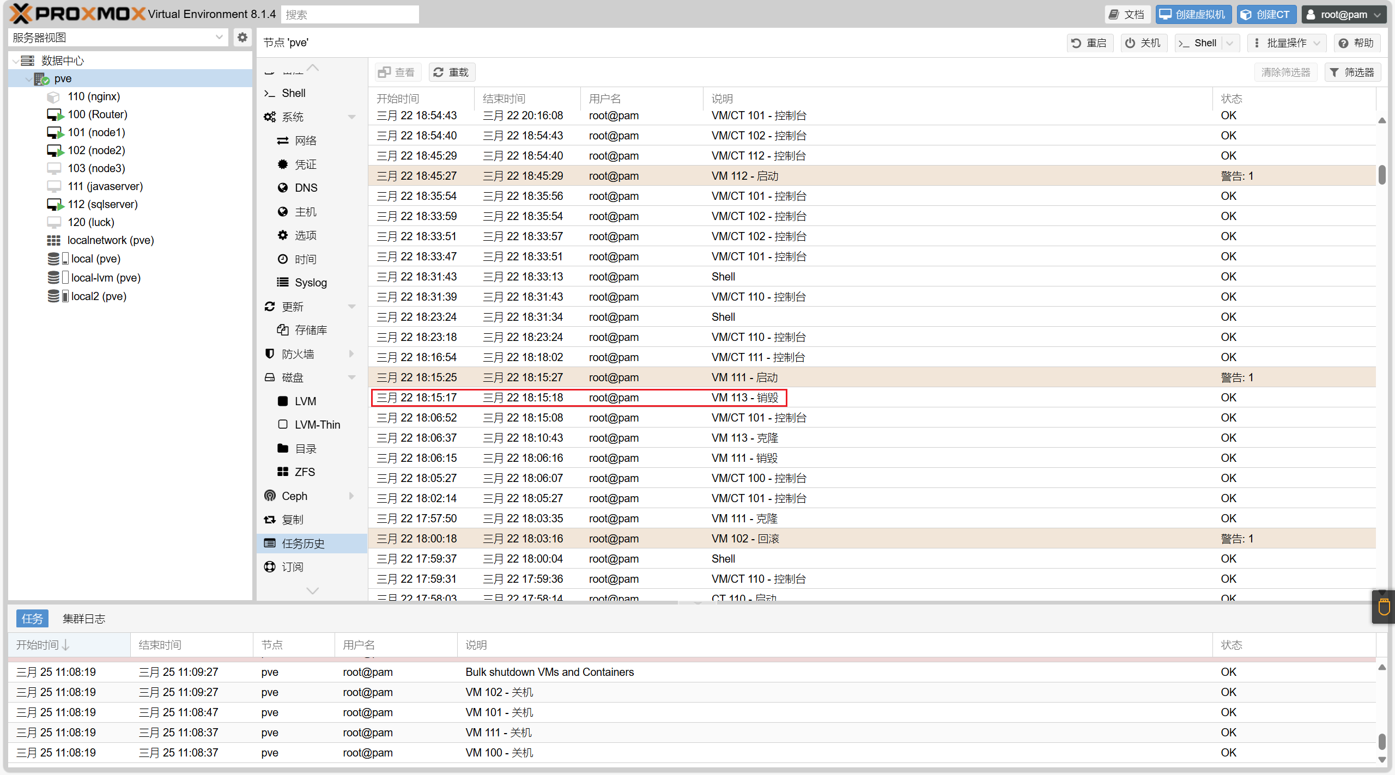Open the DNS globe icon

coord(282,188)
